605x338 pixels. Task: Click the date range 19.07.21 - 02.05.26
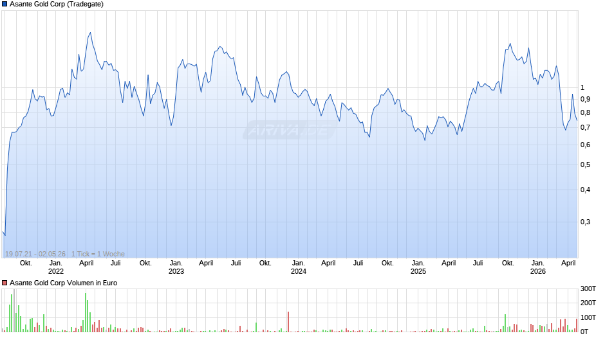click(35, 254)
